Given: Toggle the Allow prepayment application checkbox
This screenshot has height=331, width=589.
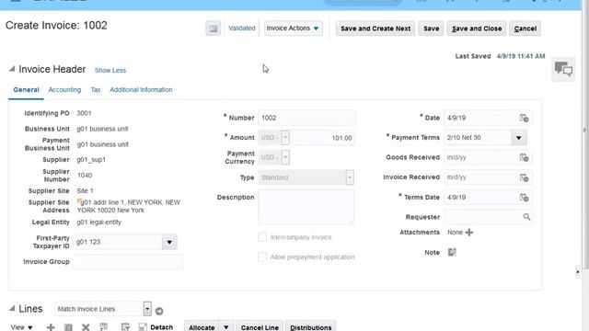Looking at the screenshot, I should 262,257.
